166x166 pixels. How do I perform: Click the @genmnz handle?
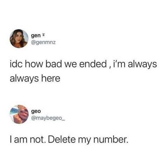43,42
